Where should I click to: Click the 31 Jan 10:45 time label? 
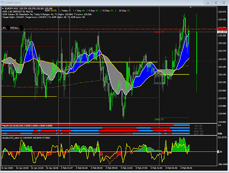22,168
